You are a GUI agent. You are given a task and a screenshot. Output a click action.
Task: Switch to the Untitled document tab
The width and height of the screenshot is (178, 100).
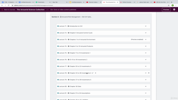click(x=26, y=2)
